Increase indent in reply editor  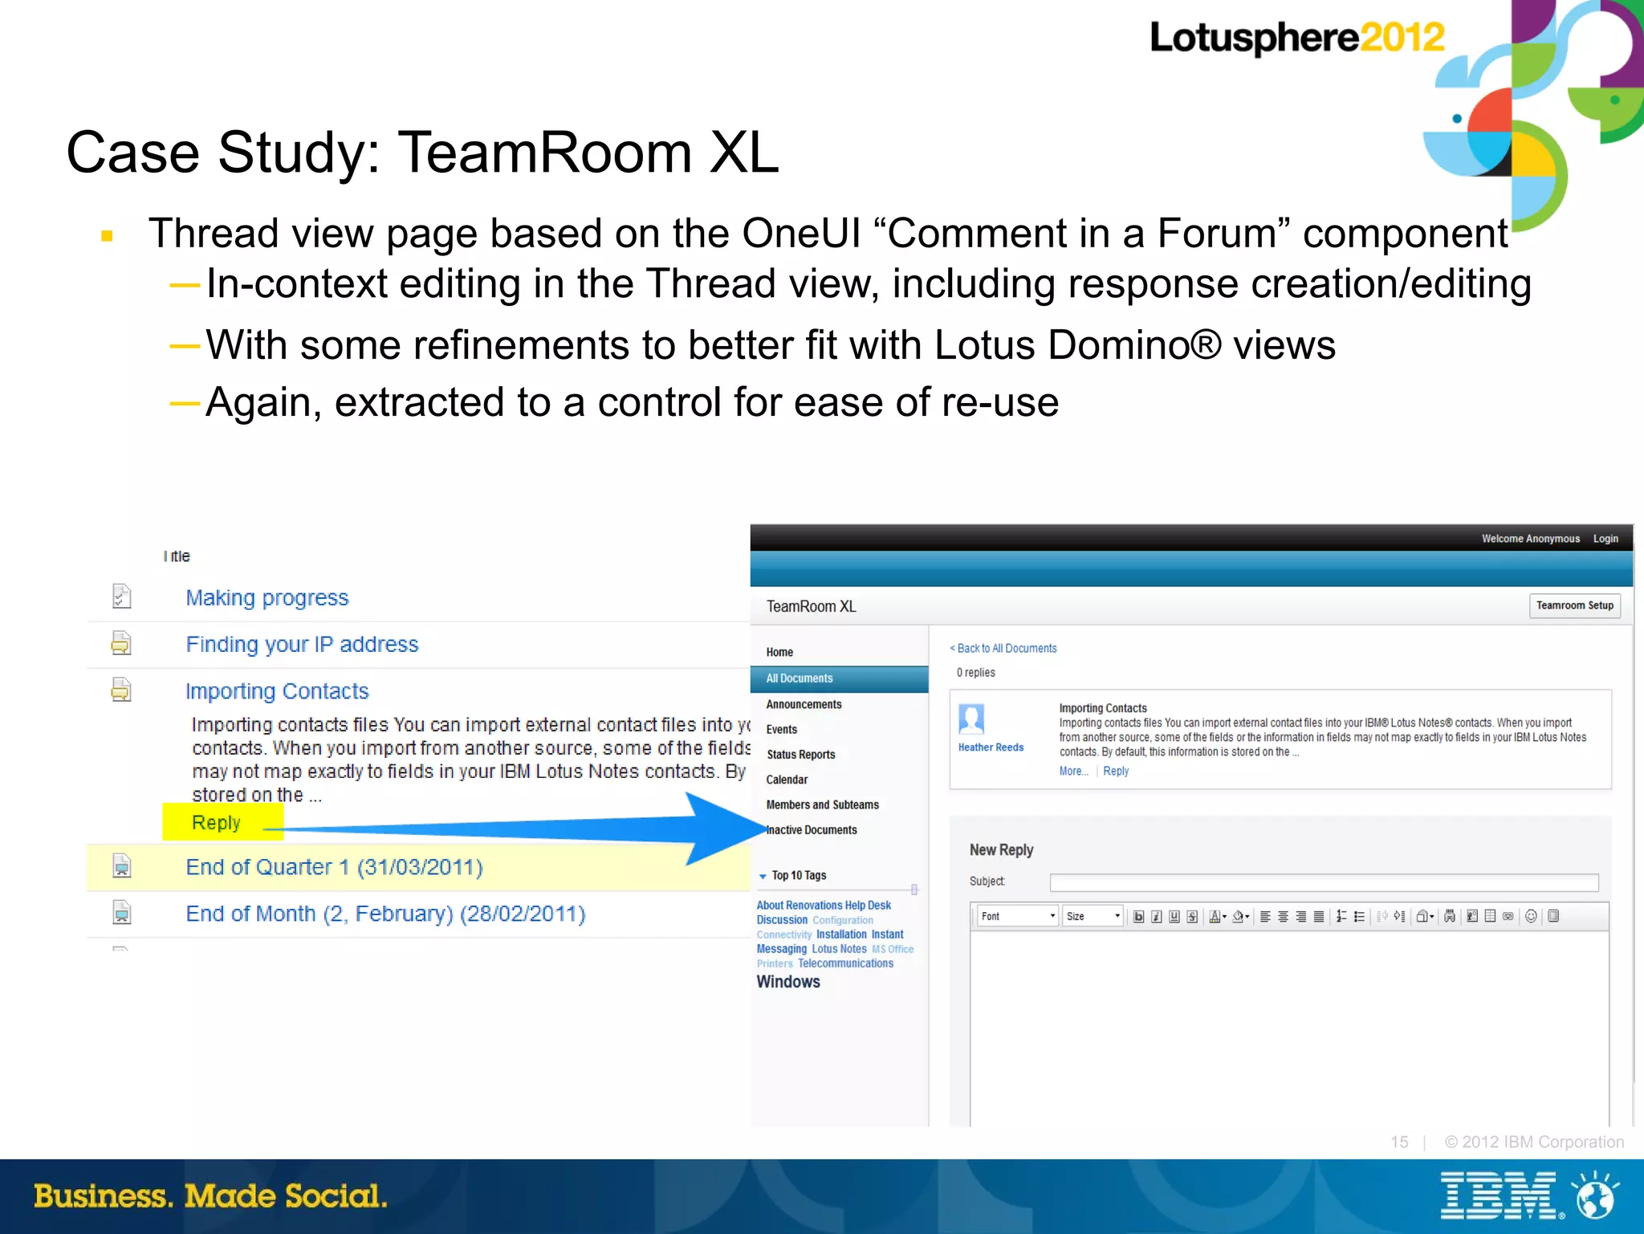pos(1399,916)
